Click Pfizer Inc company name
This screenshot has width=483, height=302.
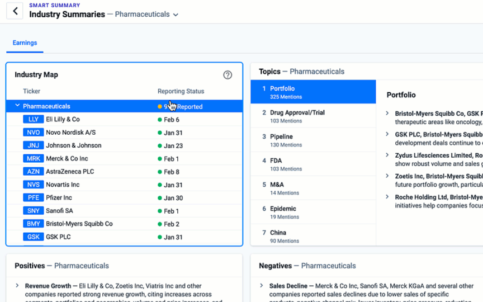click(x=59, y=197)
